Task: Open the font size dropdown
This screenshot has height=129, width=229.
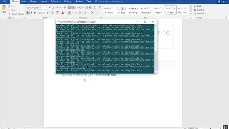Action: [x=47, y=8]
